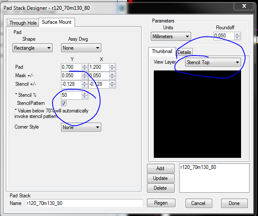The image size is (258, 216).
Task: Select the Surface Mount tab
Action: pyautogui.click(x=57, y=22)
